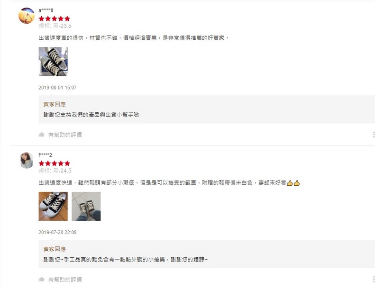Screen dimensions: 384x290
Task: Click username f*****2
Action: point(45,155)
